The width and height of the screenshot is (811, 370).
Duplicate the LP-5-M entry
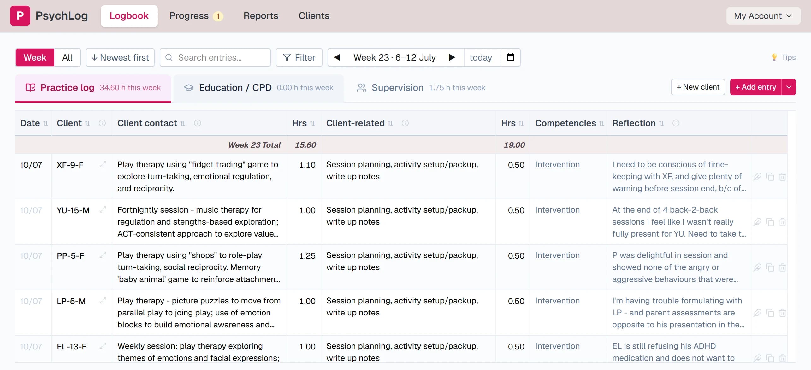[770, 313]
